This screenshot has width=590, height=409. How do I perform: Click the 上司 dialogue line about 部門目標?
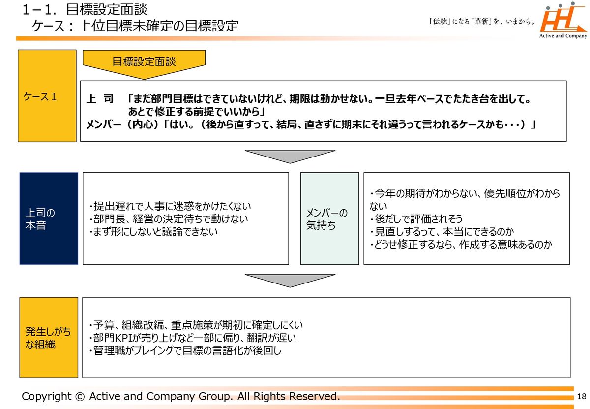coord(308,99)
